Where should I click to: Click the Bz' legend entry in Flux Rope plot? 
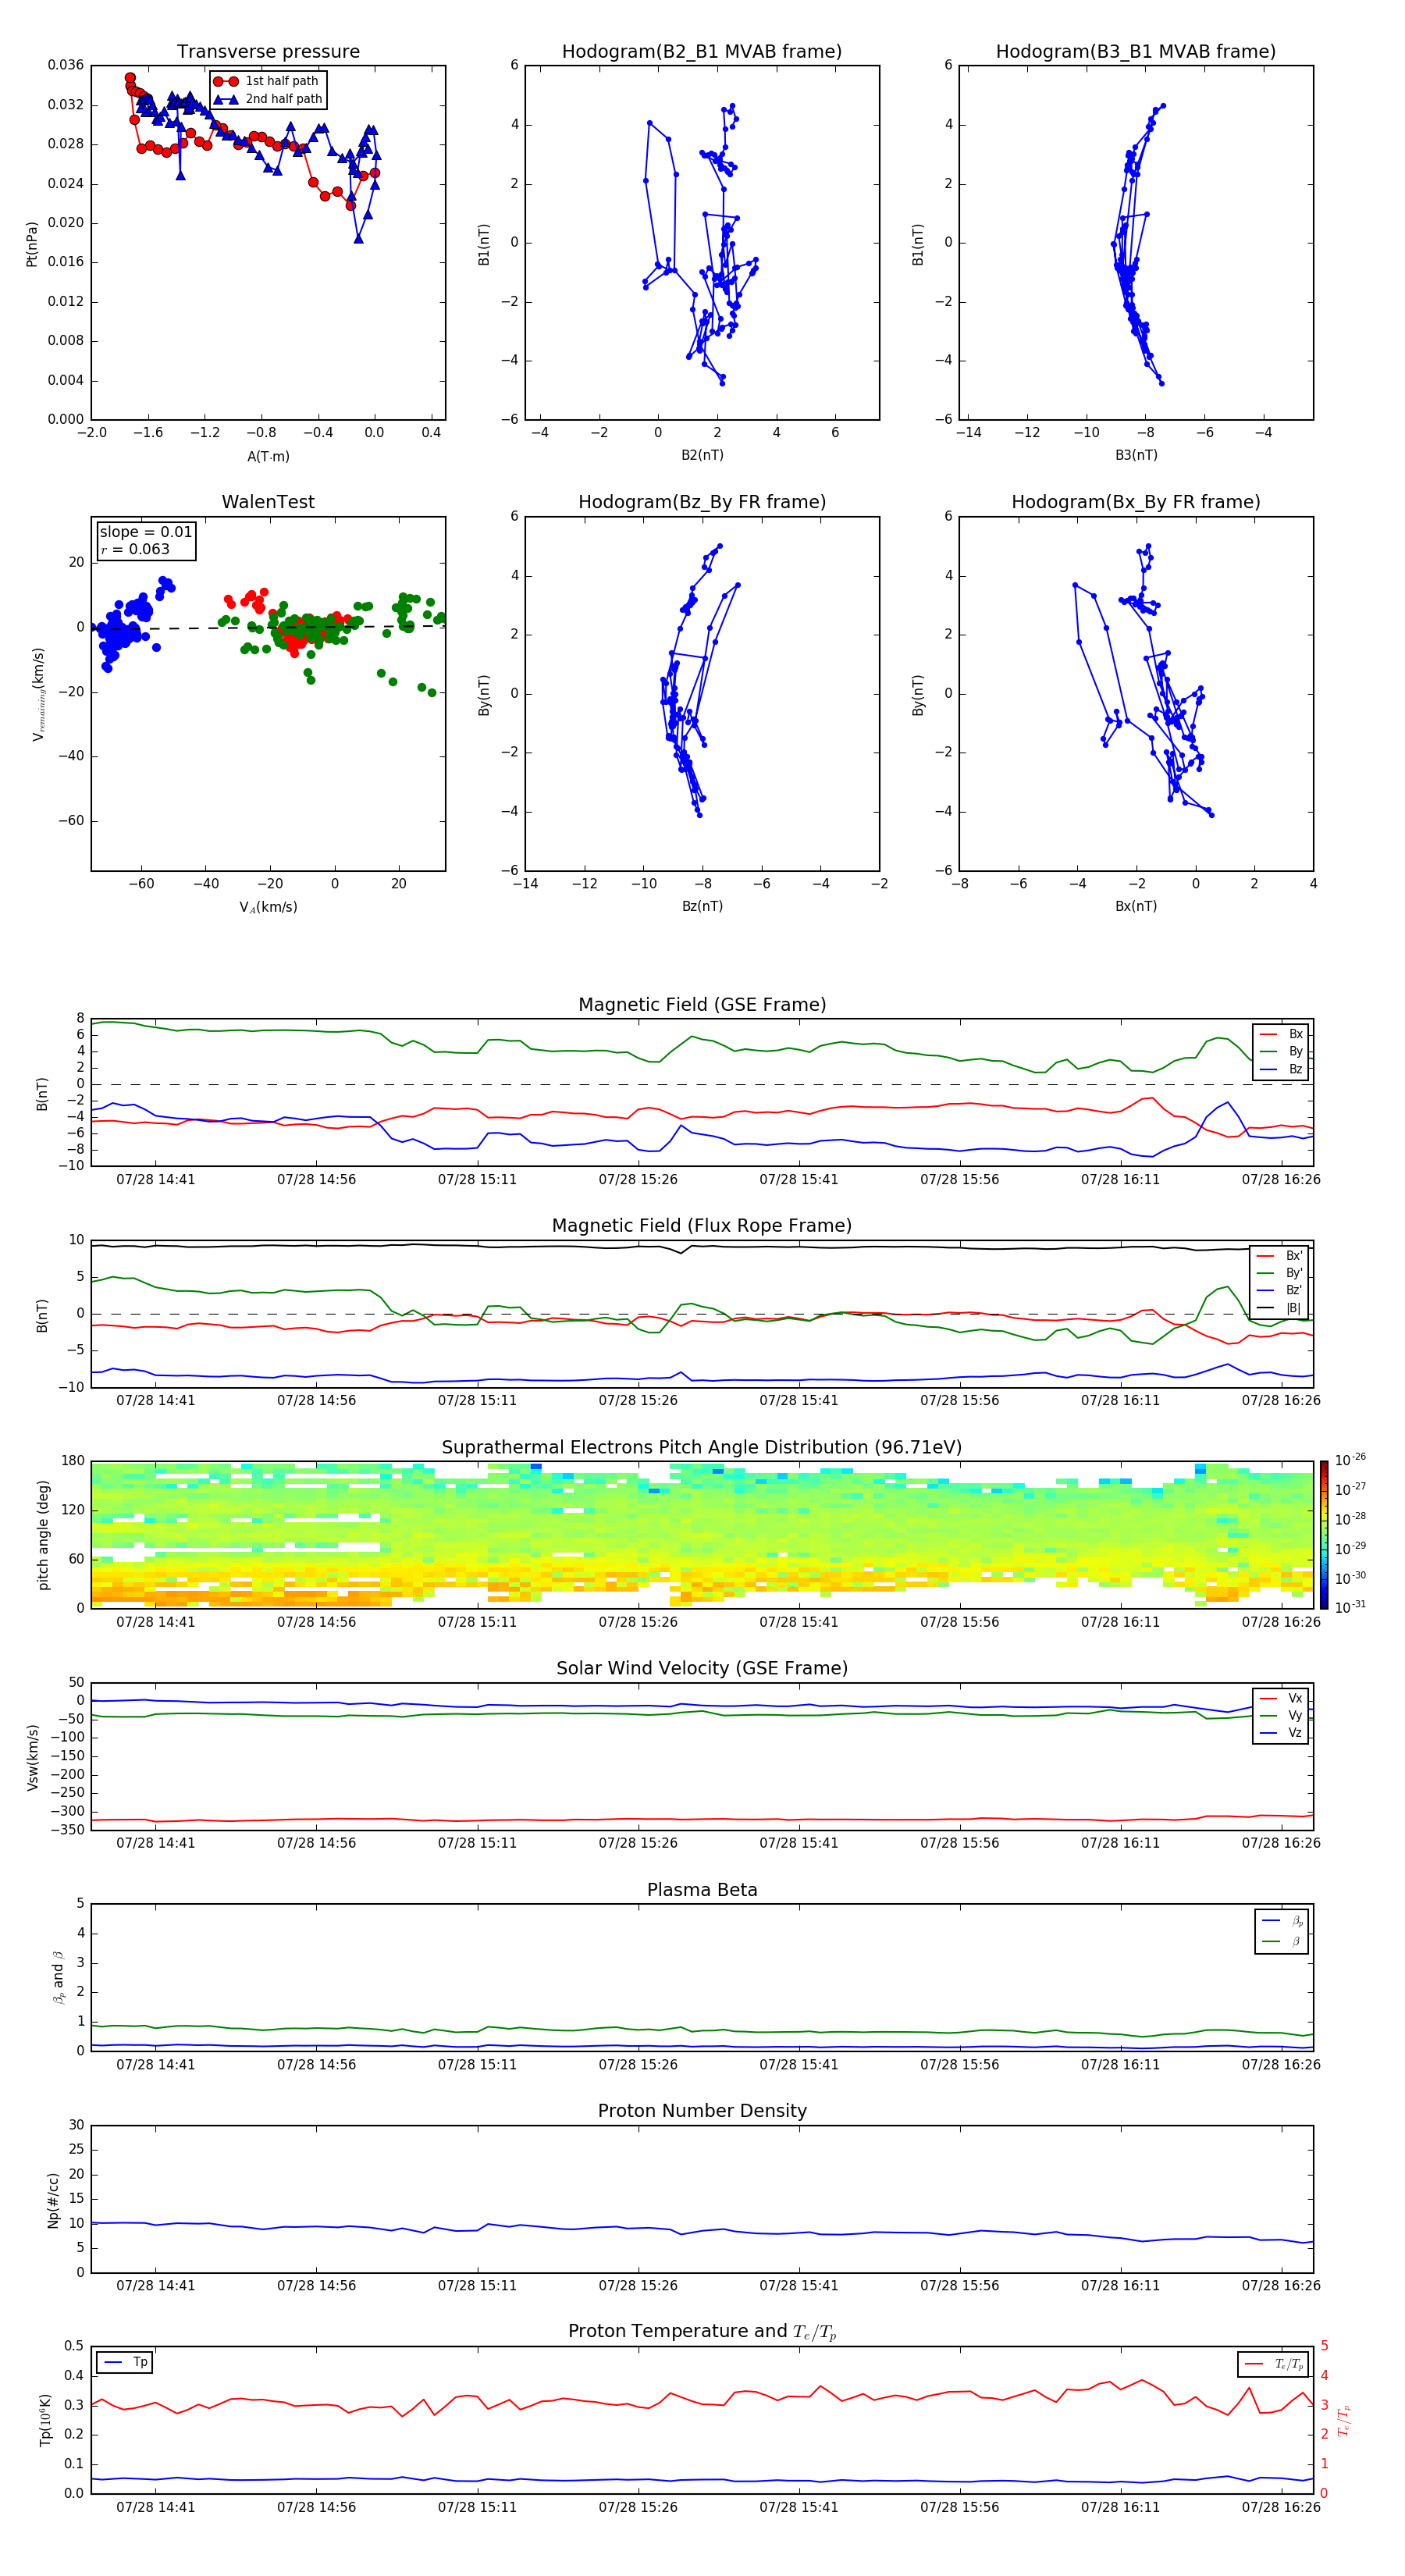tap(1280, 1291)
